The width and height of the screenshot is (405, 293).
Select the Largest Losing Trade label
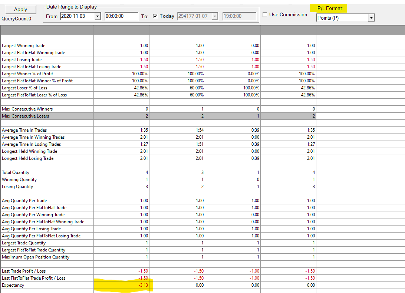pyautogui.click(x=22, y=60)
